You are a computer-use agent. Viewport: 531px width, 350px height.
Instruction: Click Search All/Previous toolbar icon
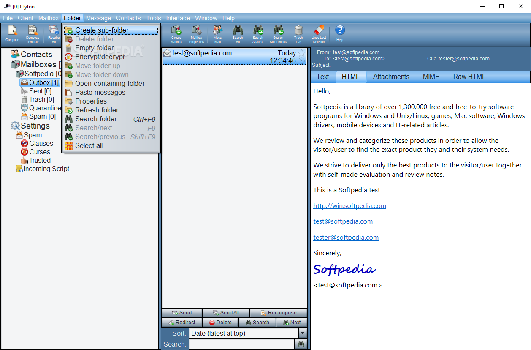pos(278,34)
